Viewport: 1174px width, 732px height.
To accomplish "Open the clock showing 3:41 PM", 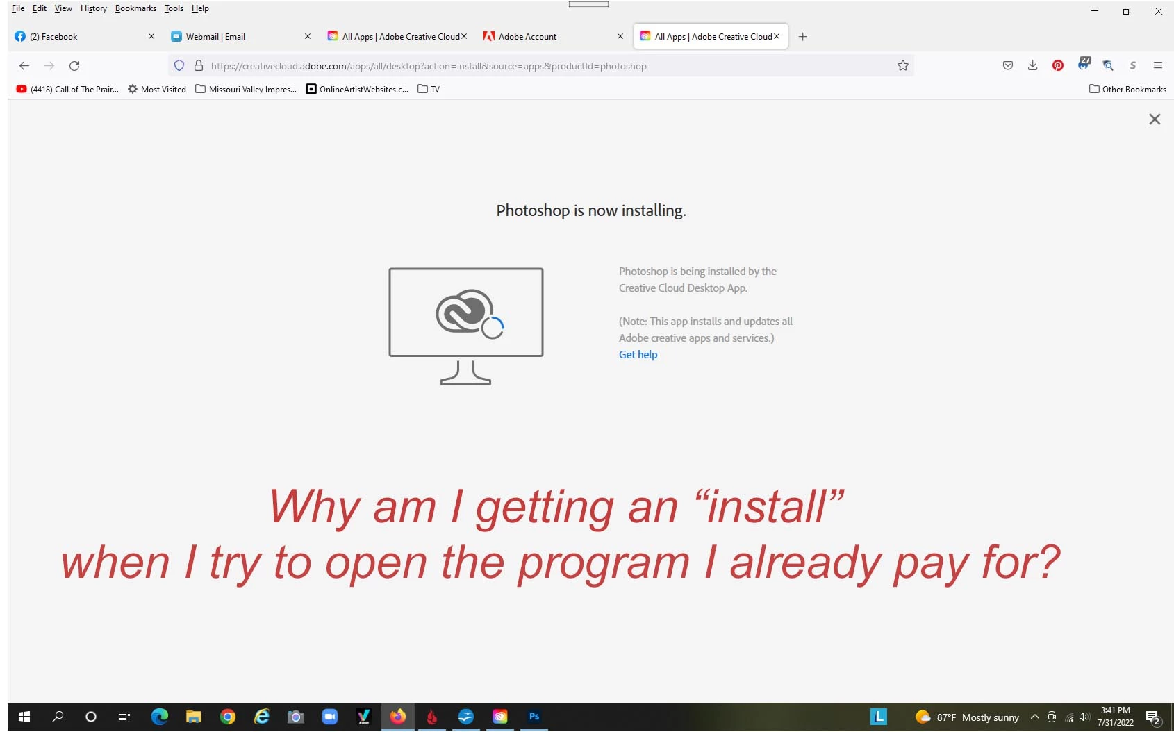I will (1116, 717).
